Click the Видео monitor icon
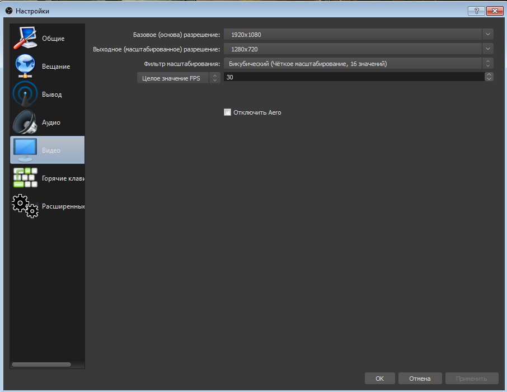This screenshot has width=507, height=392. (x=25, y=150)
